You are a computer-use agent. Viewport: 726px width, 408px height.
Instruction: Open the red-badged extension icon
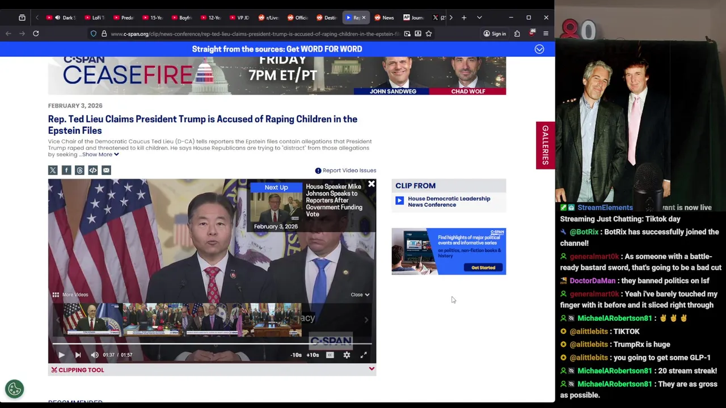tap(531, 33)
